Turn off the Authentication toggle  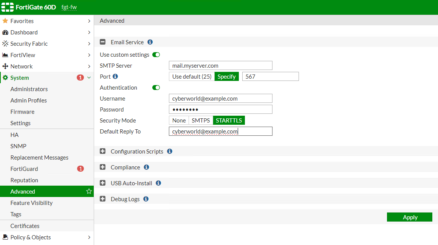(x=156, y=88)
